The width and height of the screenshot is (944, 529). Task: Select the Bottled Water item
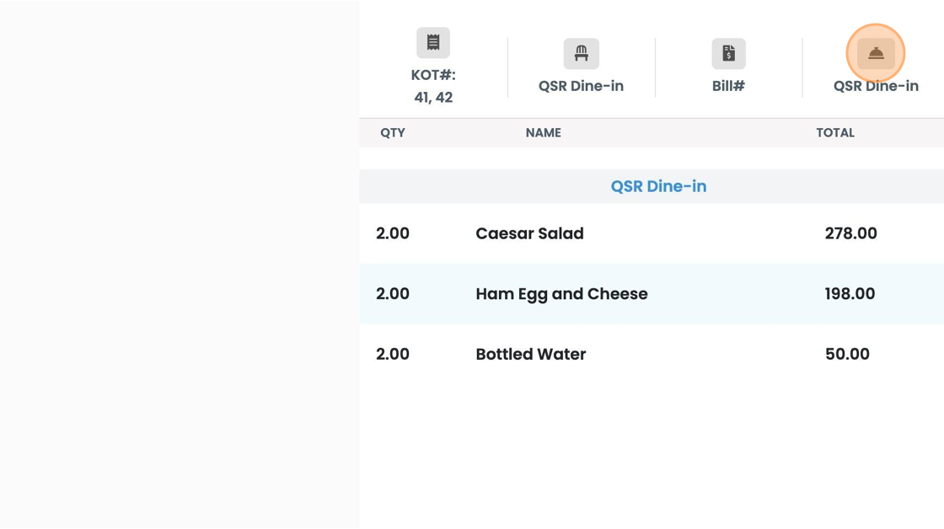tap(531, 354)
